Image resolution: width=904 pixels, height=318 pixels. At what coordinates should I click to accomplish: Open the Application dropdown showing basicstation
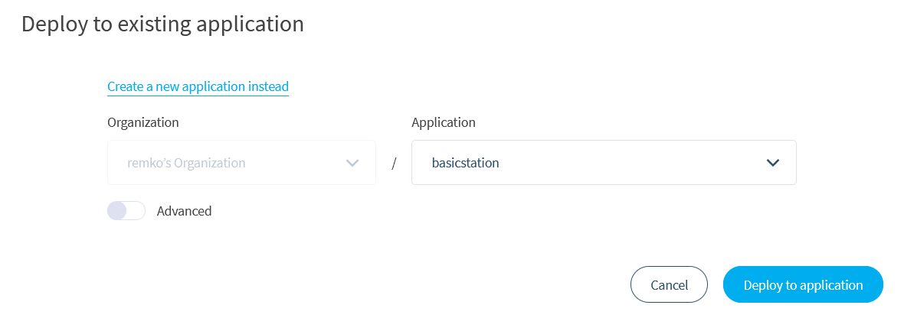click(604, 163)
